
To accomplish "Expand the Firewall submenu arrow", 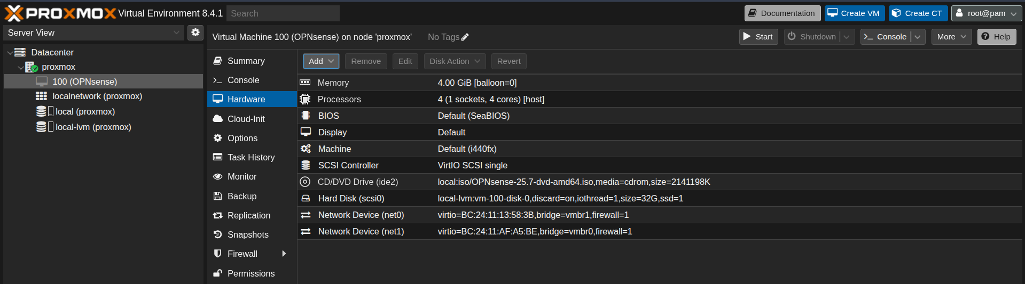I will point(284,254).
